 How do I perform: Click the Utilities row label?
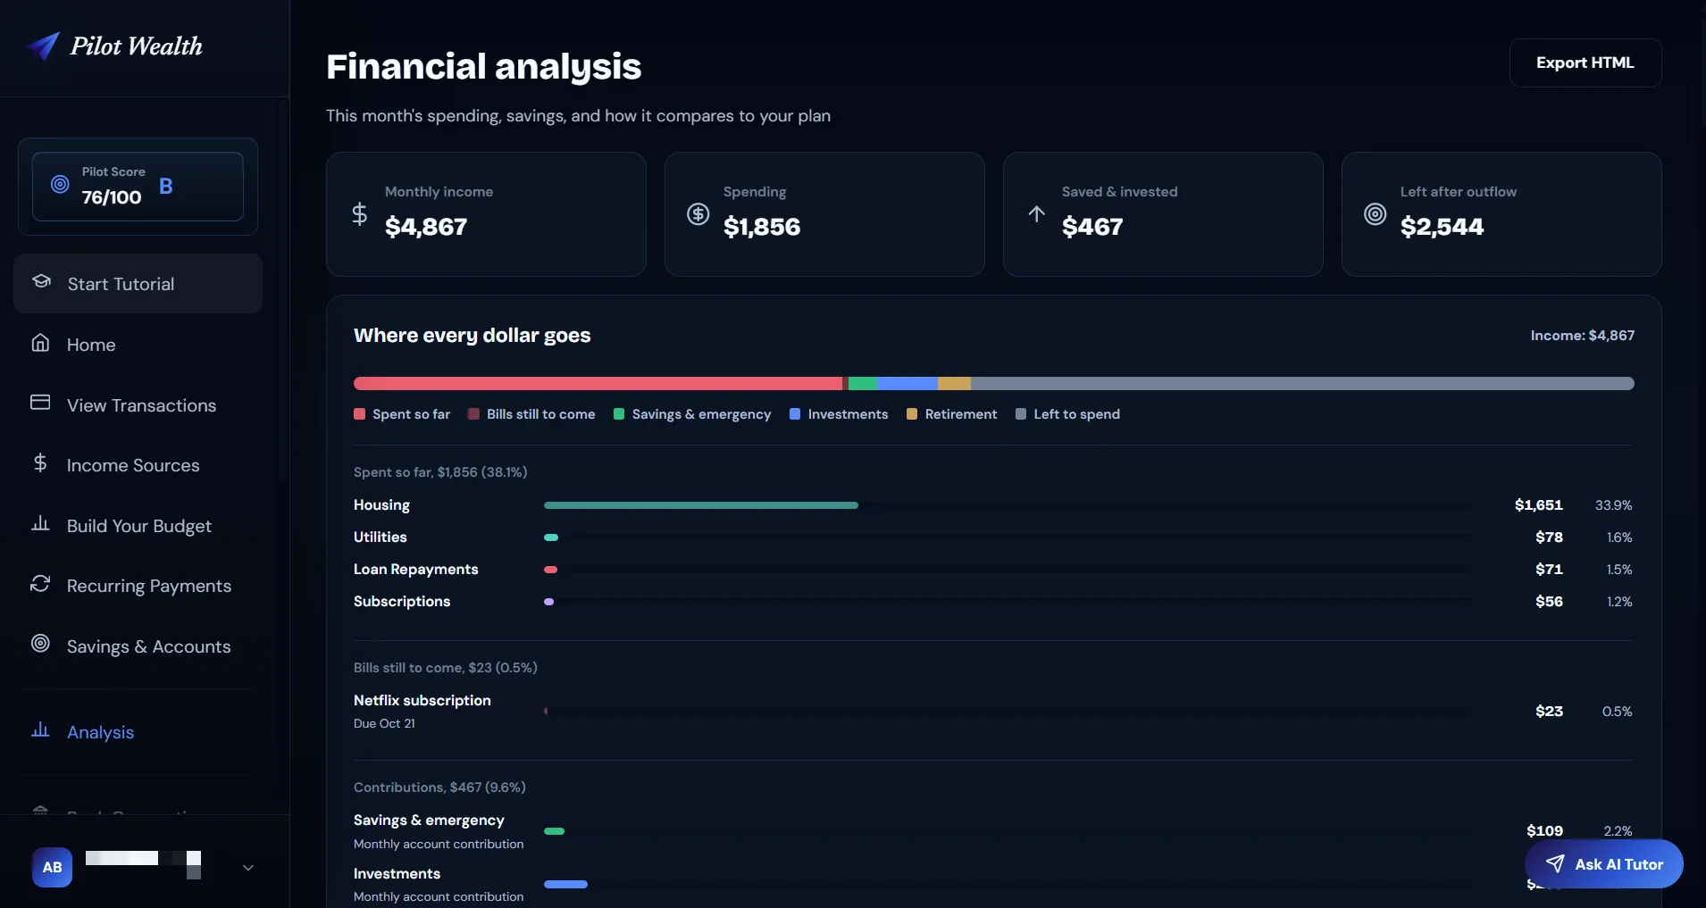pyautogui.click(x=381, y=537)
